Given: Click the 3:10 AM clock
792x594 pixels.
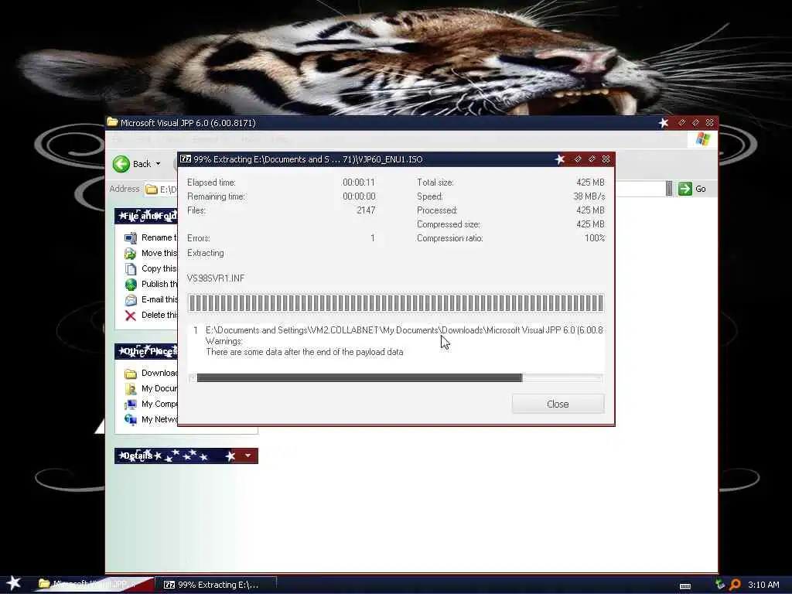Looking at the screenshot, I should [x=763, y=585].
